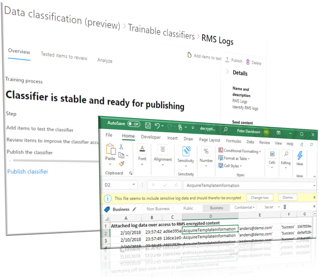Open the Tested items to review tab
This screenshot has width=319, height=277.
pyautogui.click(x=64, y=56)
